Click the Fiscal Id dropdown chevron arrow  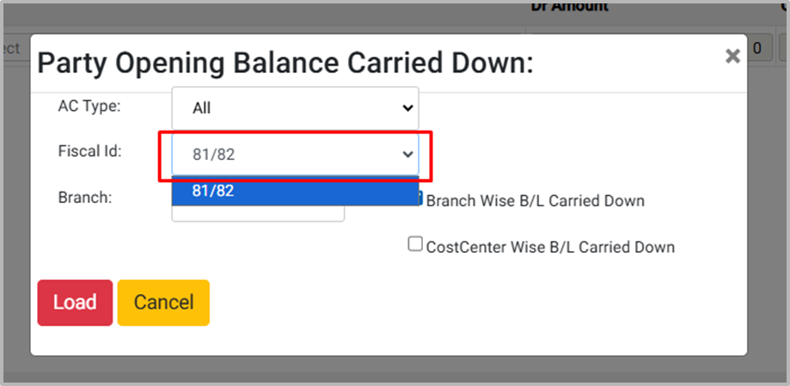pyautogui.click(x=407, y=155)
